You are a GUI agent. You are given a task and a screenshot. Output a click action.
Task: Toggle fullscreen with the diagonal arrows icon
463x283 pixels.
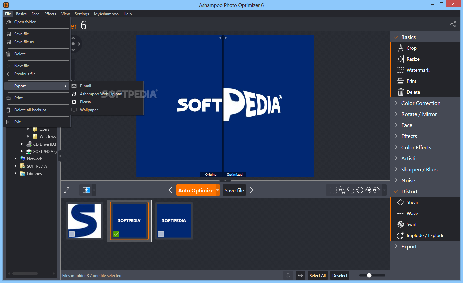(67, 190)
